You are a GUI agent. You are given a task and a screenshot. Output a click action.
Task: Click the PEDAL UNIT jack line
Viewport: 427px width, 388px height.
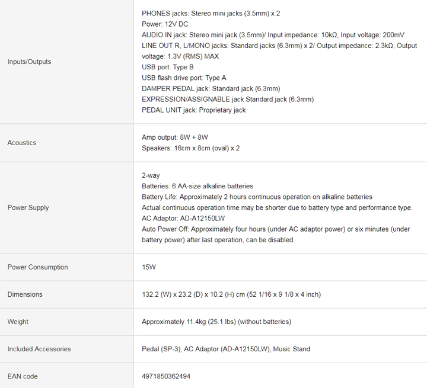click(x=193, y=110)
